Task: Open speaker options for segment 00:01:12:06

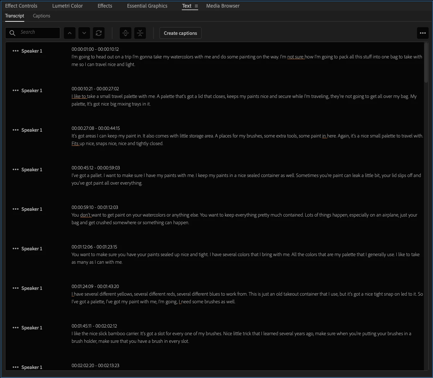Action: (16, 248)
